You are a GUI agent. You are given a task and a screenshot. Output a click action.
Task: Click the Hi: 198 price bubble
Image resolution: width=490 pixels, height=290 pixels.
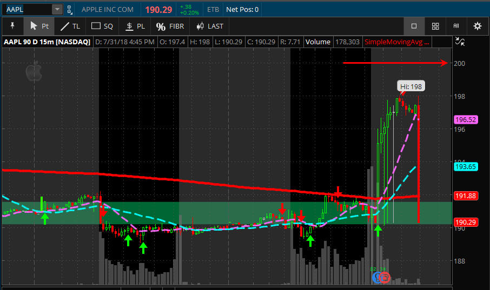pos(411,86)
